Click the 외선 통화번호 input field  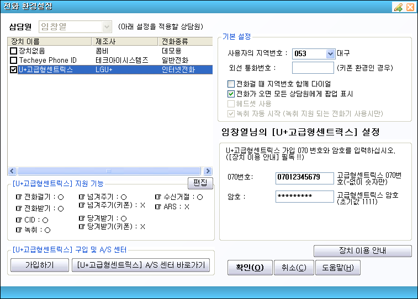(313, 68)
